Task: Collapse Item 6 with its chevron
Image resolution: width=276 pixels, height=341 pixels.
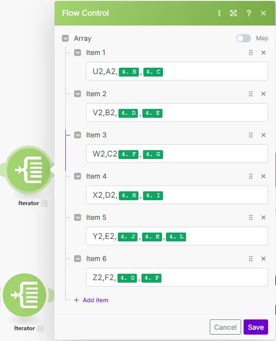Action: [78, 259]
